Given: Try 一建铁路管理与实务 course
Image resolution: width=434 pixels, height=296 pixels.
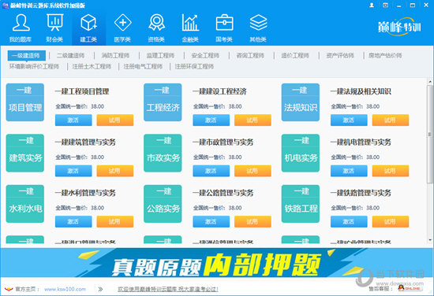Looking at the screenshot, I should (391, 221).
